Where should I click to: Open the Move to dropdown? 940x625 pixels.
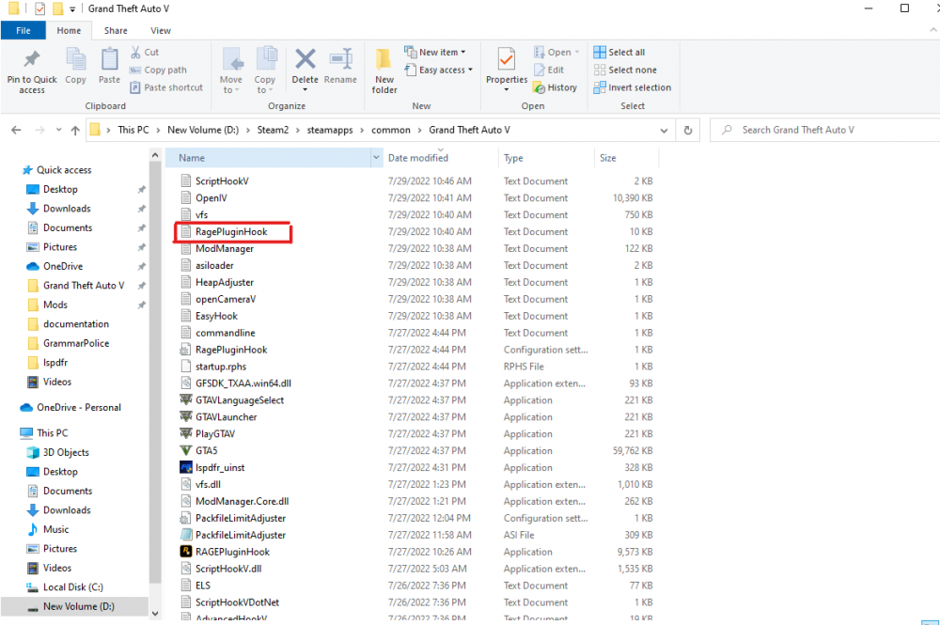[x=231, y=85]
